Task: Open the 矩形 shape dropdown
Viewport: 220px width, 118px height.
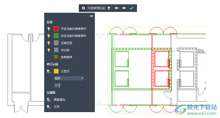Action: click(x=69, y=78)
